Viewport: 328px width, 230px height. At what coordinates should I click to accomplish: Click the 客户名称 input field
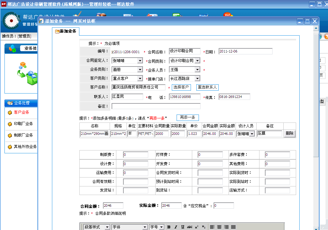(138, 87)
